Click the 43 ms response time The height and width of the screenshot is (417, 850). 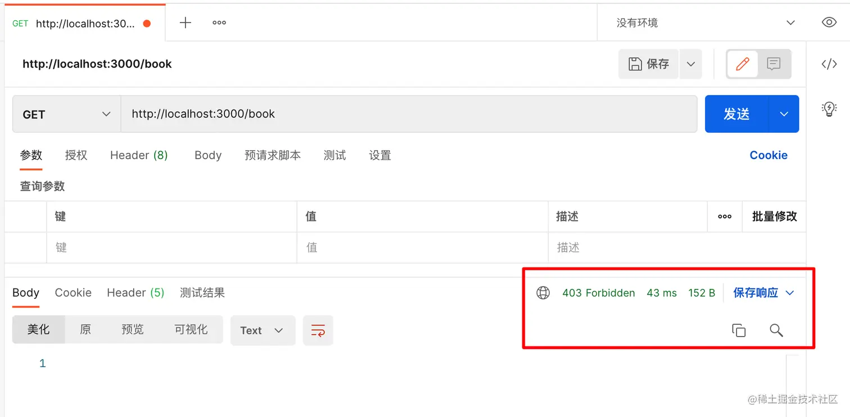coord(662,293)
